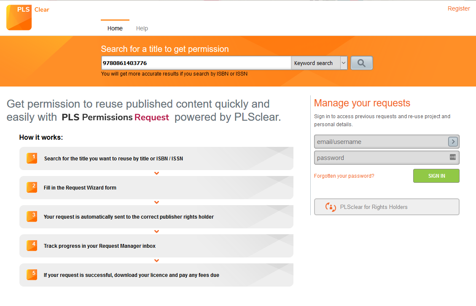The height and width of the screenshot is (306, 476).
Task: Go to the Home tab
Action: click(115, 28)
